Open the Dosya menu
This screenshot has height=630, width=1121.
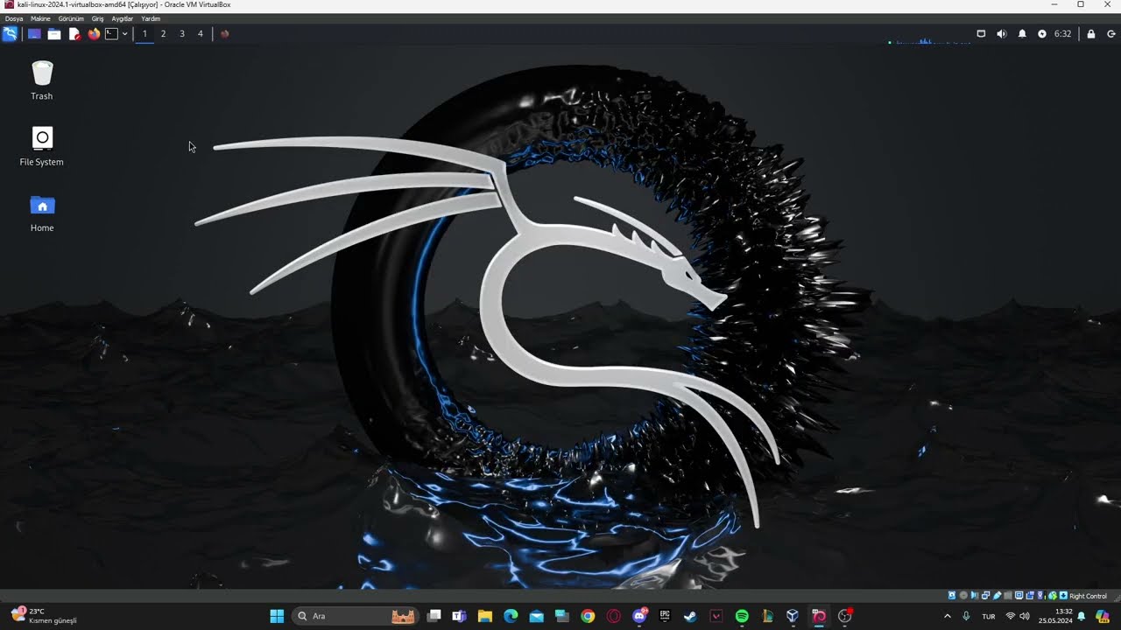click(x=14, y=18)
